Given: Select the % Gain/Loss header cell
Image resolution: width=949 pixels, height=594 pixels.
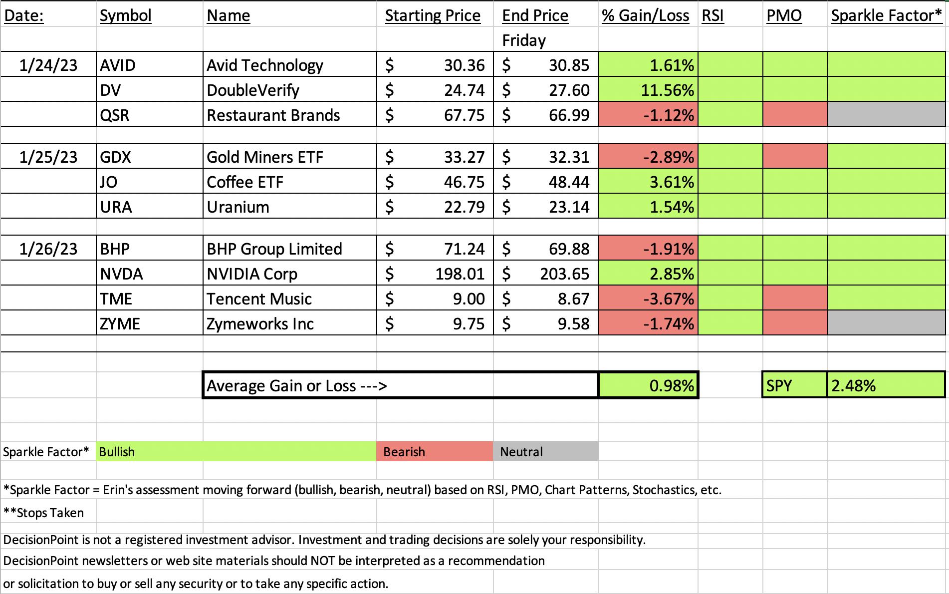Looking at the screenshot, I should pyautogui.click(x=648, y=15).
